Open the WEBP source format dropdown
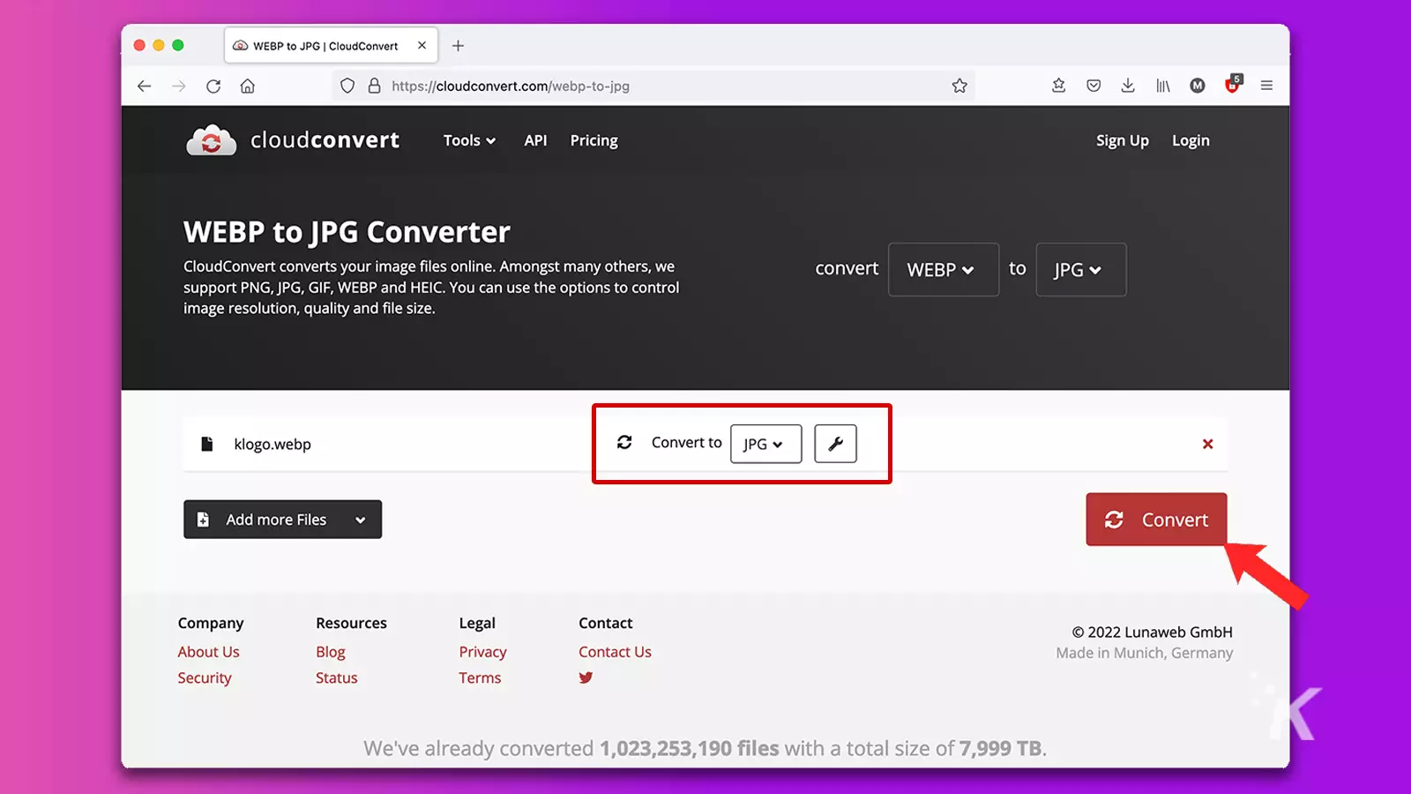Viewport: 1411px width, 794px height. (x=943, y=270)
